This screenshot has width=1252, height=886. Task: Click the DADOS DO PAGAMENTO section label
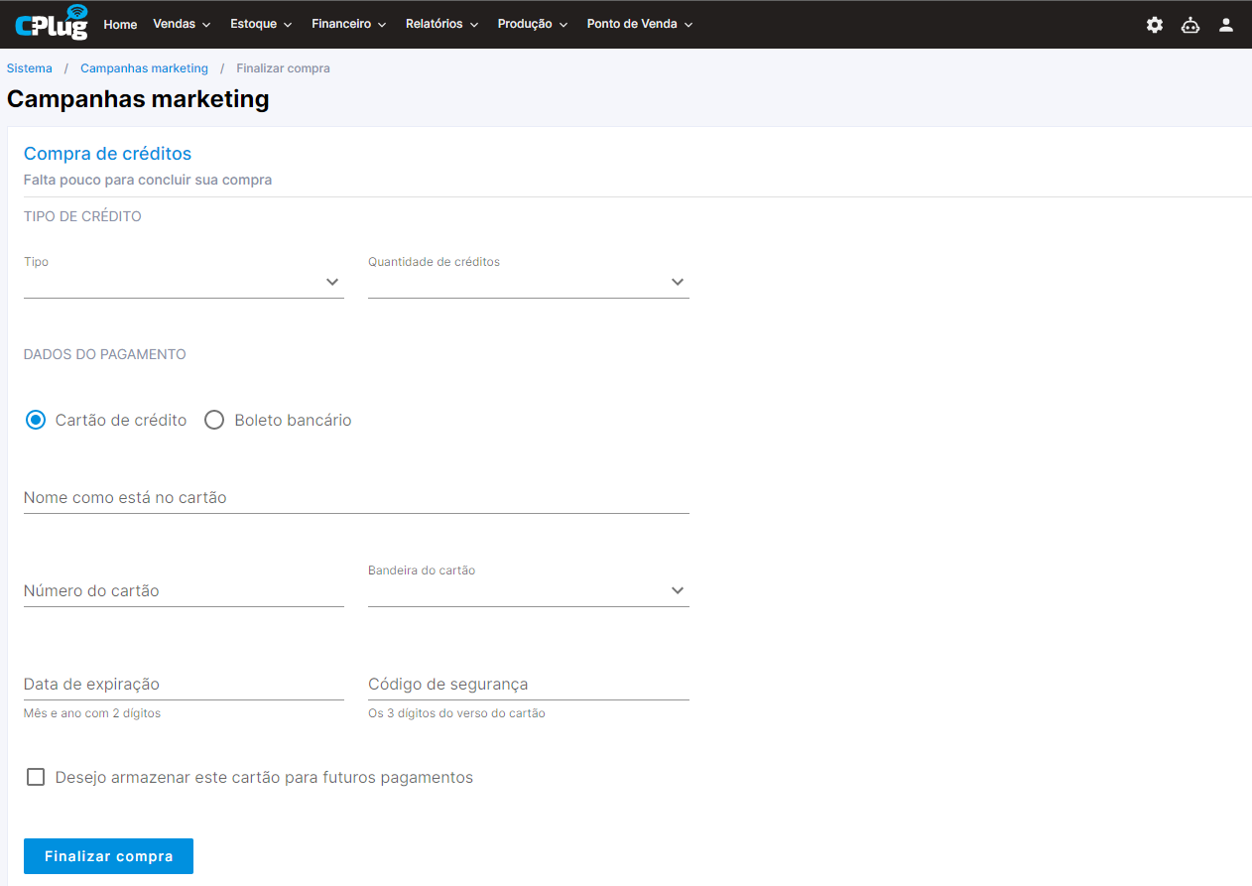pyautogui.click(x=104, y=354)
